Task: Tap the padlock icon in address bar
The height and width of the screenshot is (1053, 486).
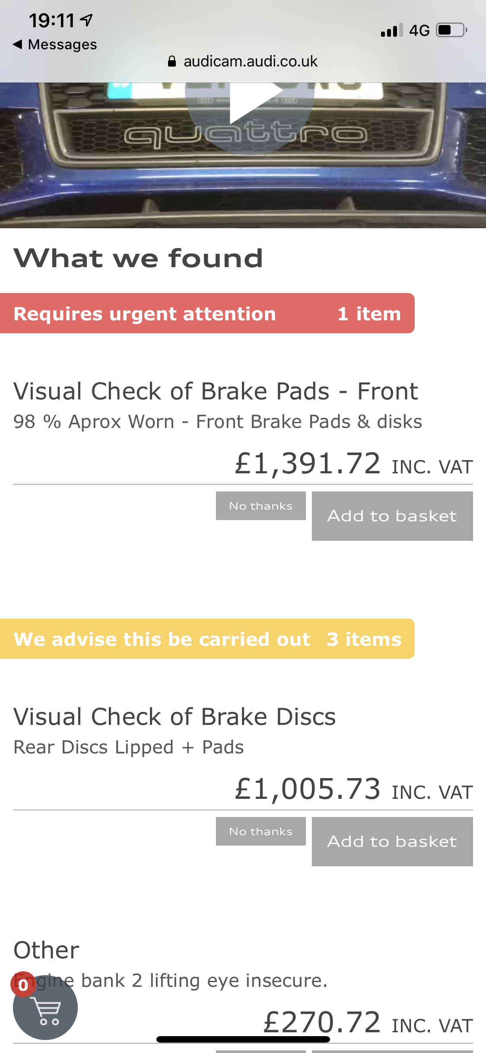Action: [x=172, y=61]
